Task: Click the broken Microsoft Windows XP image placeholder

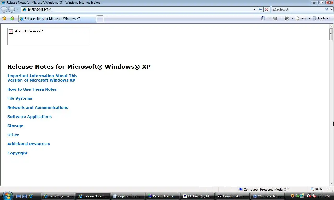Action: (48, 36)
